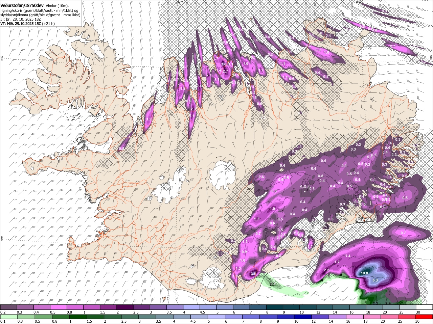Click the '0.1' label in the lower legend row
Viewport: 433px width, 324px height.
click(x=3, y=321)
